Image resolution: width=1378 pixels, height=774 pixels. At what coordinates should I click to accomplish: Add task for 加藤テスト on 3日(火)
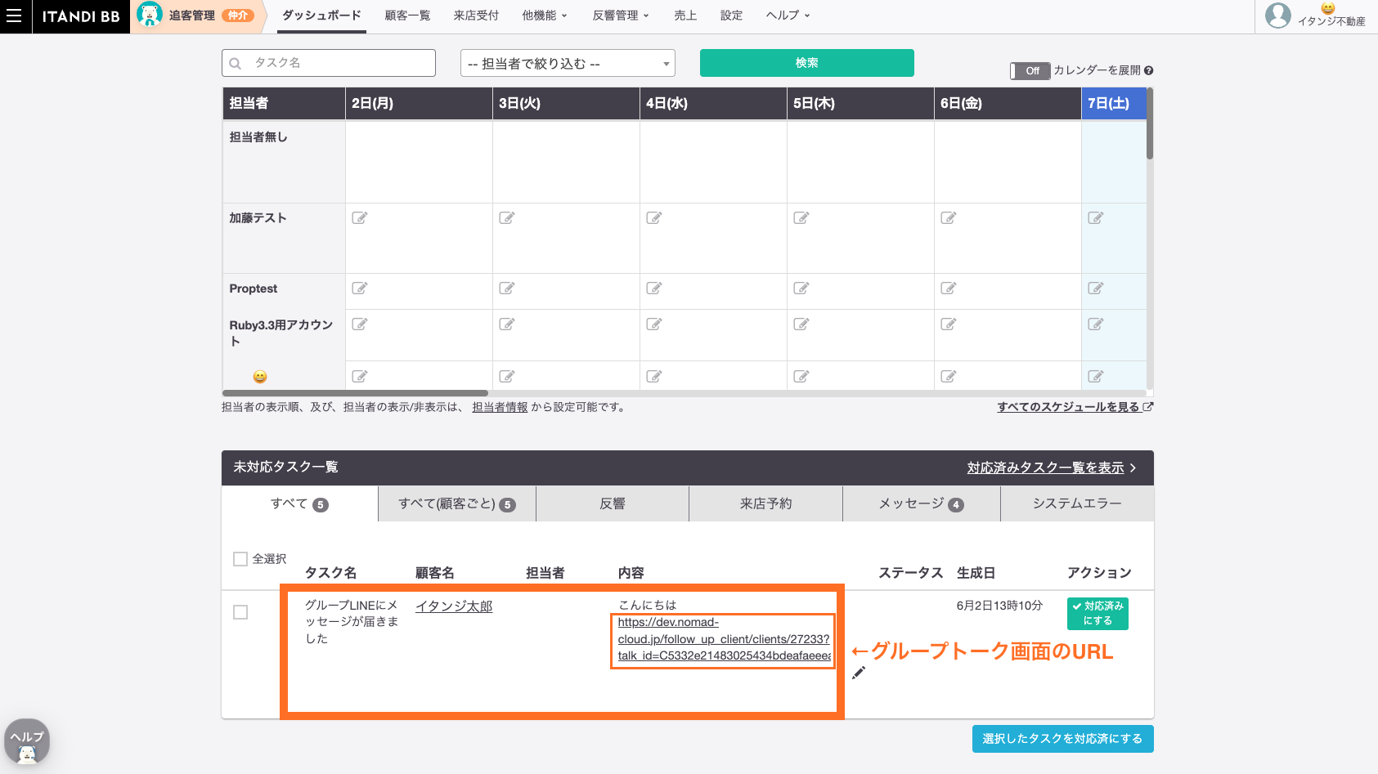pyautogui.click(x=507, y=218)
